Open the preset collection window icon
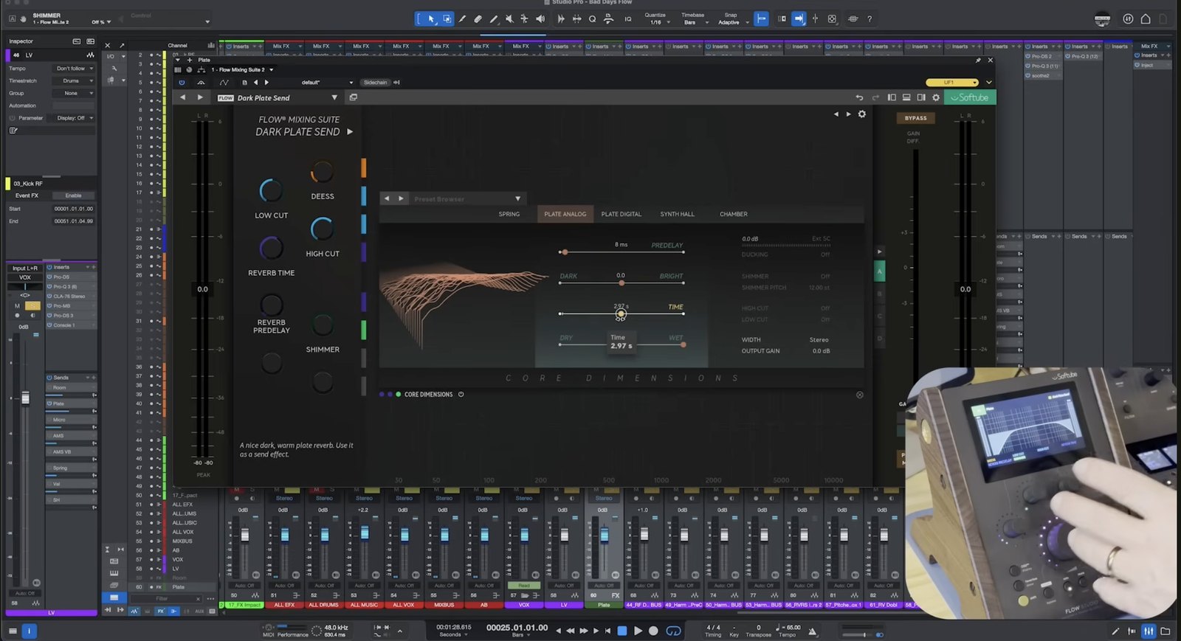The height and width of the screenshot is (641, 1181). tap(354, 97)
